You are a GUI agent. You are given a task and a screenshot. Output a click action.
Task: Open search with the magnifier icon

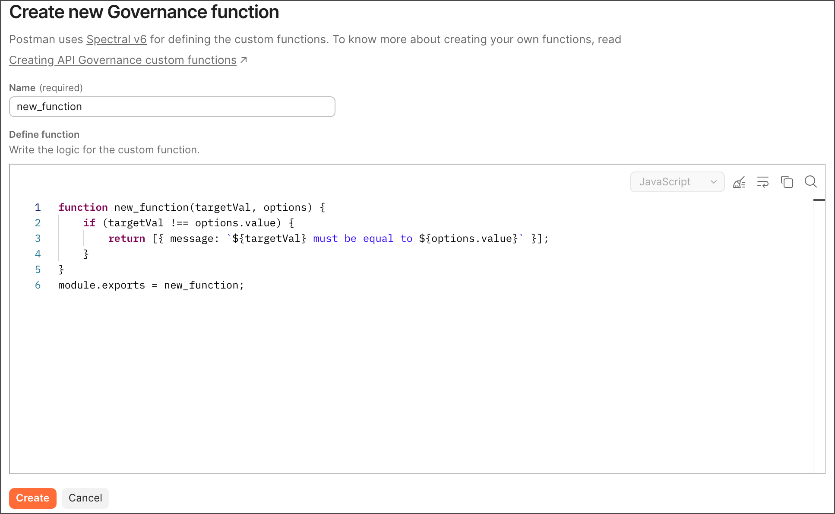tap(811, 182)
